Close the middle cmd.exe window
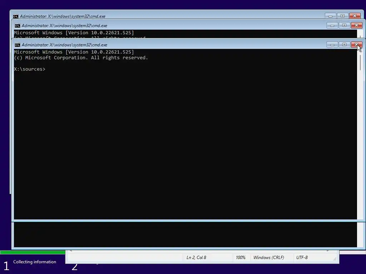 (x=356, y=25)
